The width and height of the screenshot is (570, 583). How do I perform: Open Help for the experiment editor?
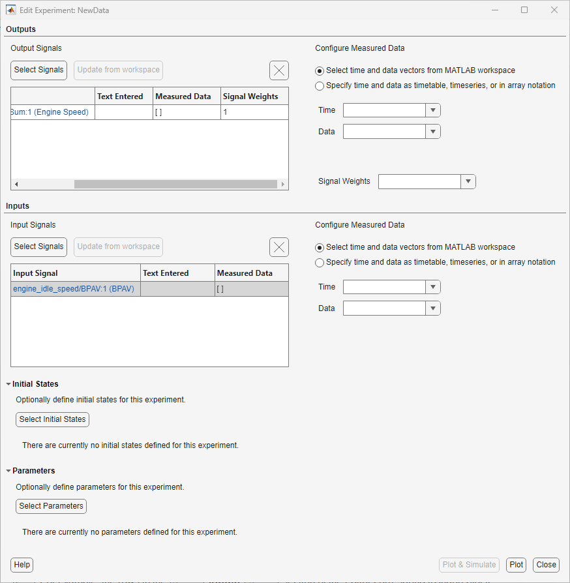tap(22, 565)
